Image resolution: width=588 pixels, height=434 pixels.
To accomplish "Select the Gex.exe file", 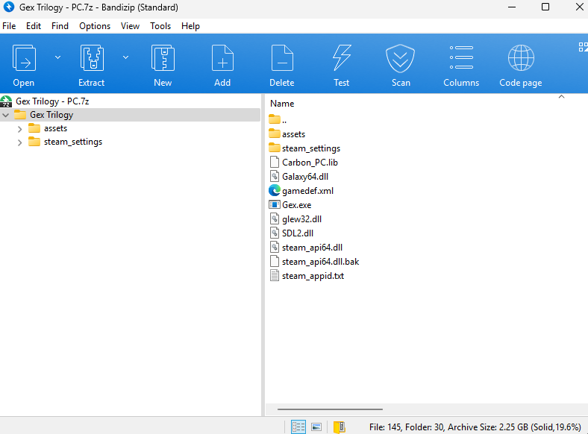I will pos(297,205).
